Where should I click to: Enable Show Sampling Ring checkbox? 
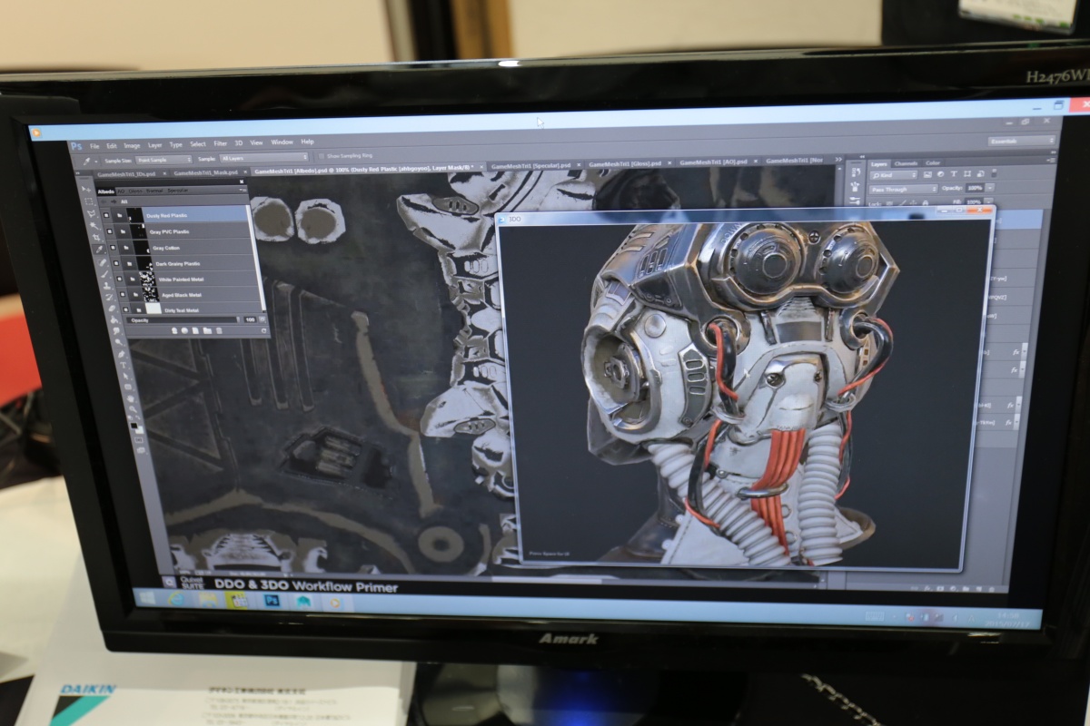click(x=320, y=156)
